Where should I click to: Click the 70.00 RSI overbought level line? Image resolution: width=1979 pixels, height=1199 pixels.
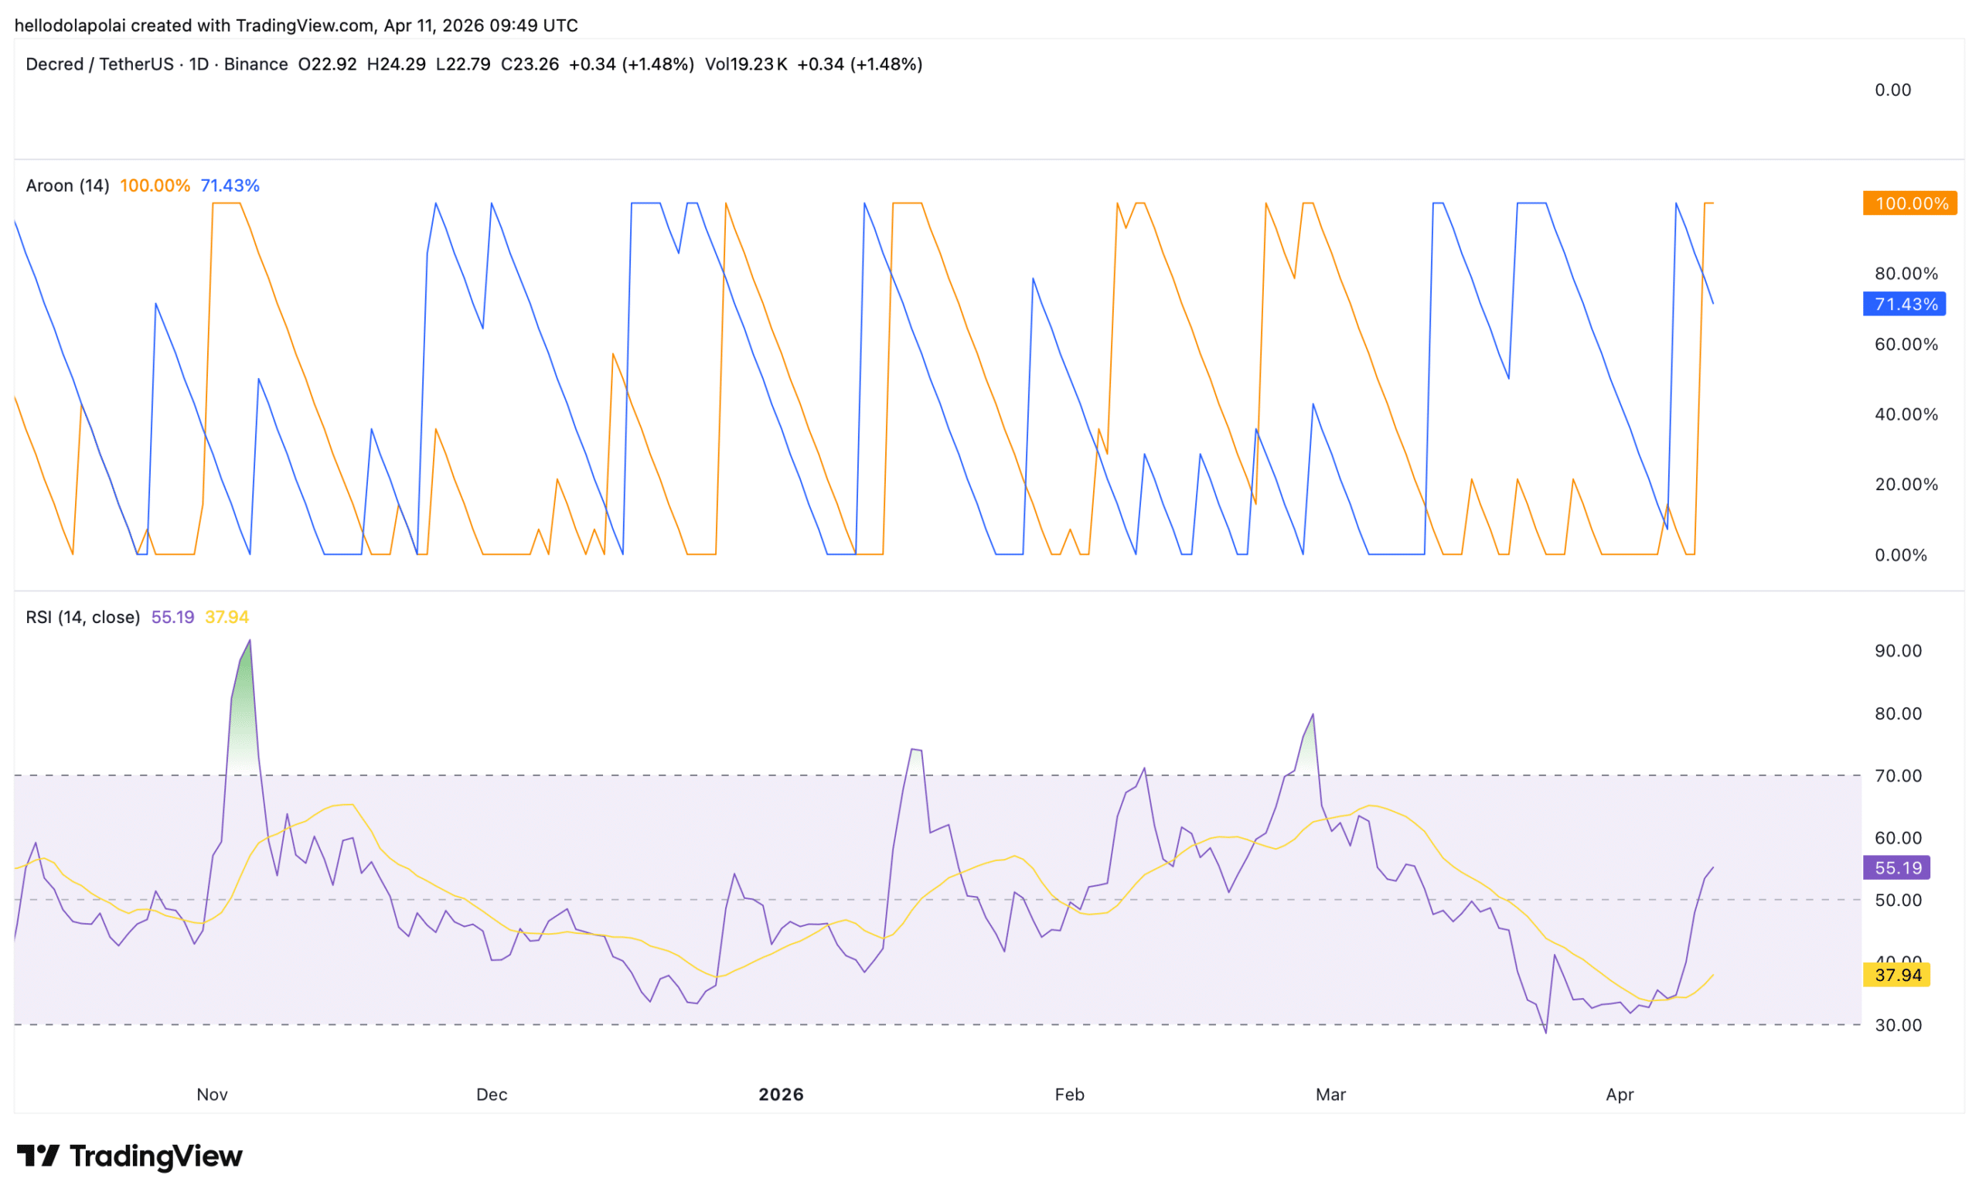pyautogui.click(x=964, y=776)
